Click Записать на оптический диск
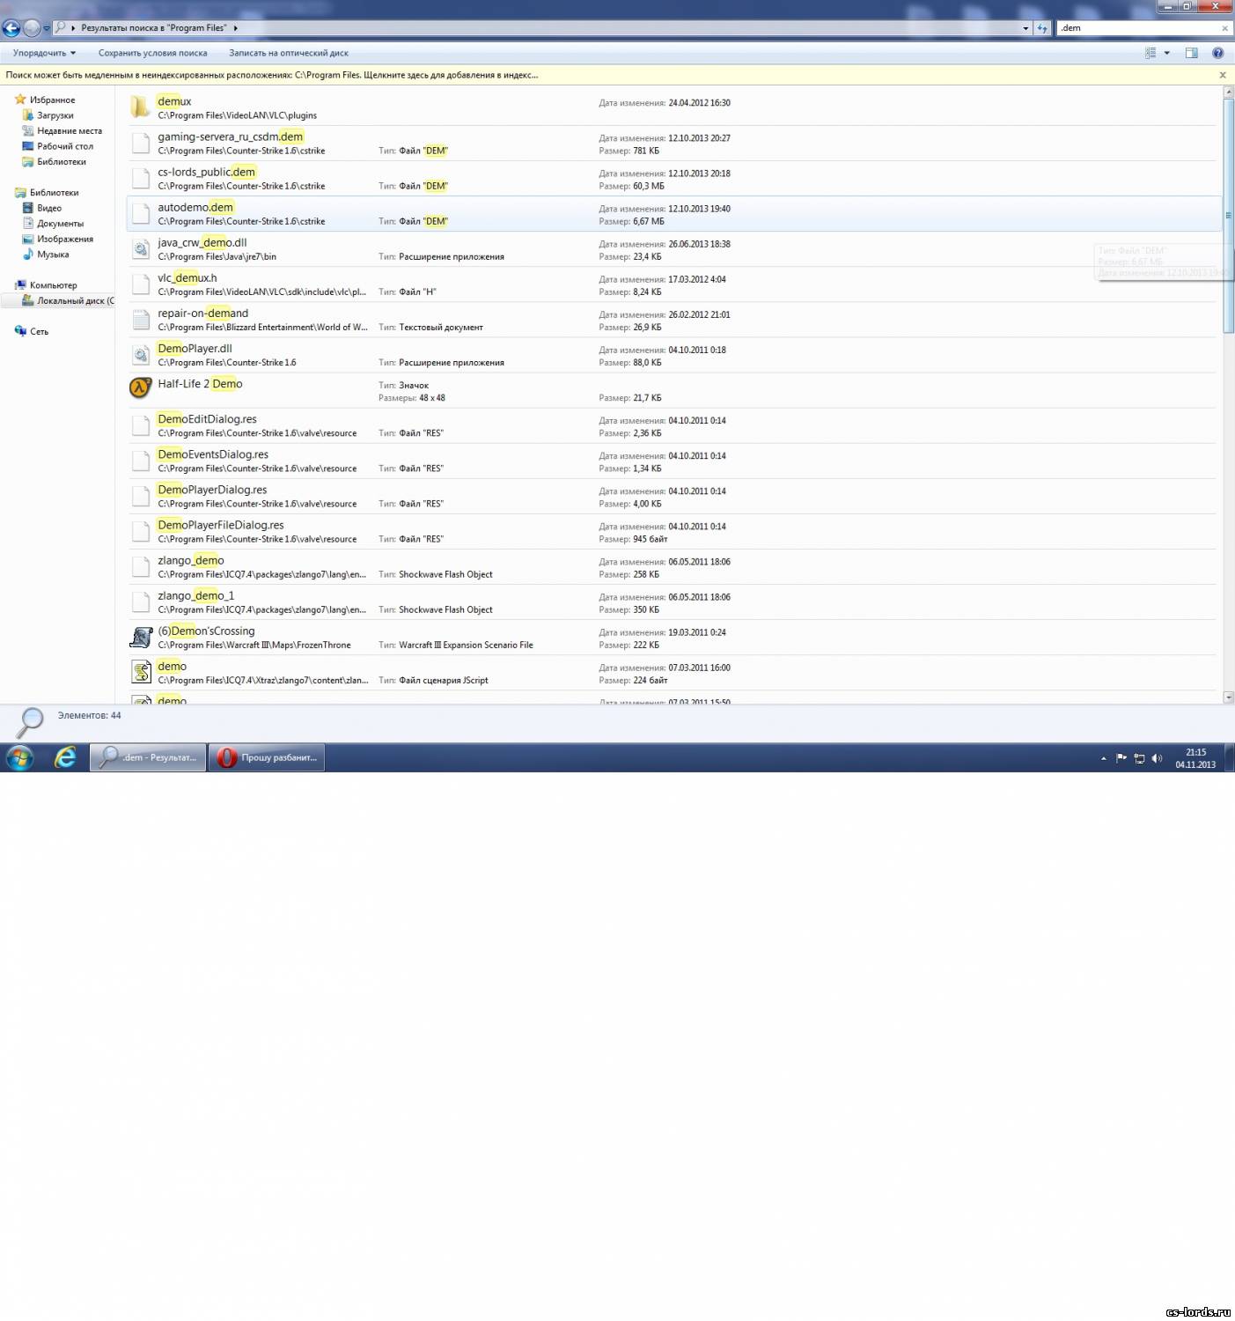Image resolution: width=1235 pixels, height=1321 pixels. (x=289, y=53)
